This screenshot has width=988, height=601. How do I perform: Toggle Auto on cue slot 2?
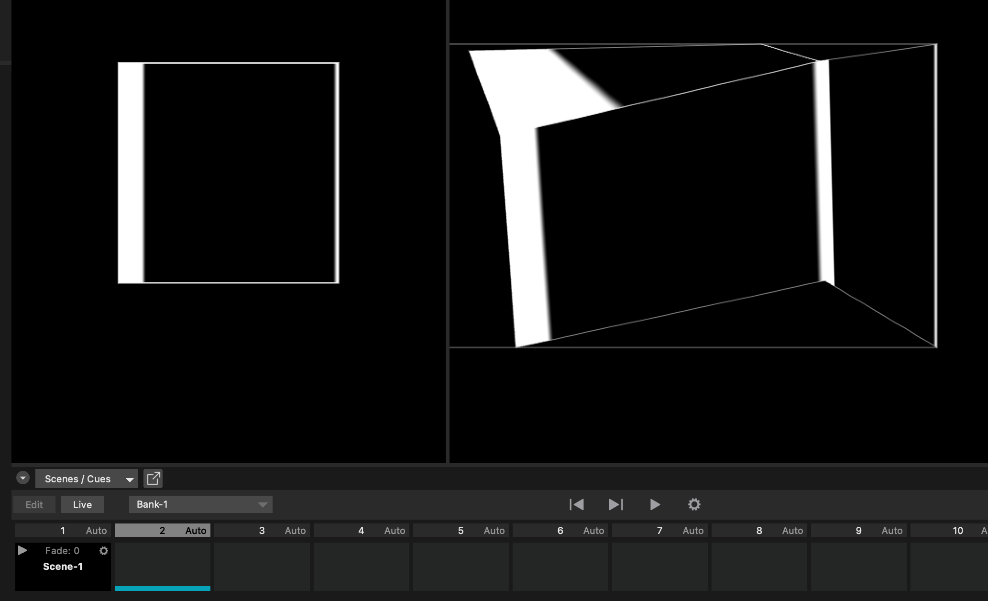point(196,530)
